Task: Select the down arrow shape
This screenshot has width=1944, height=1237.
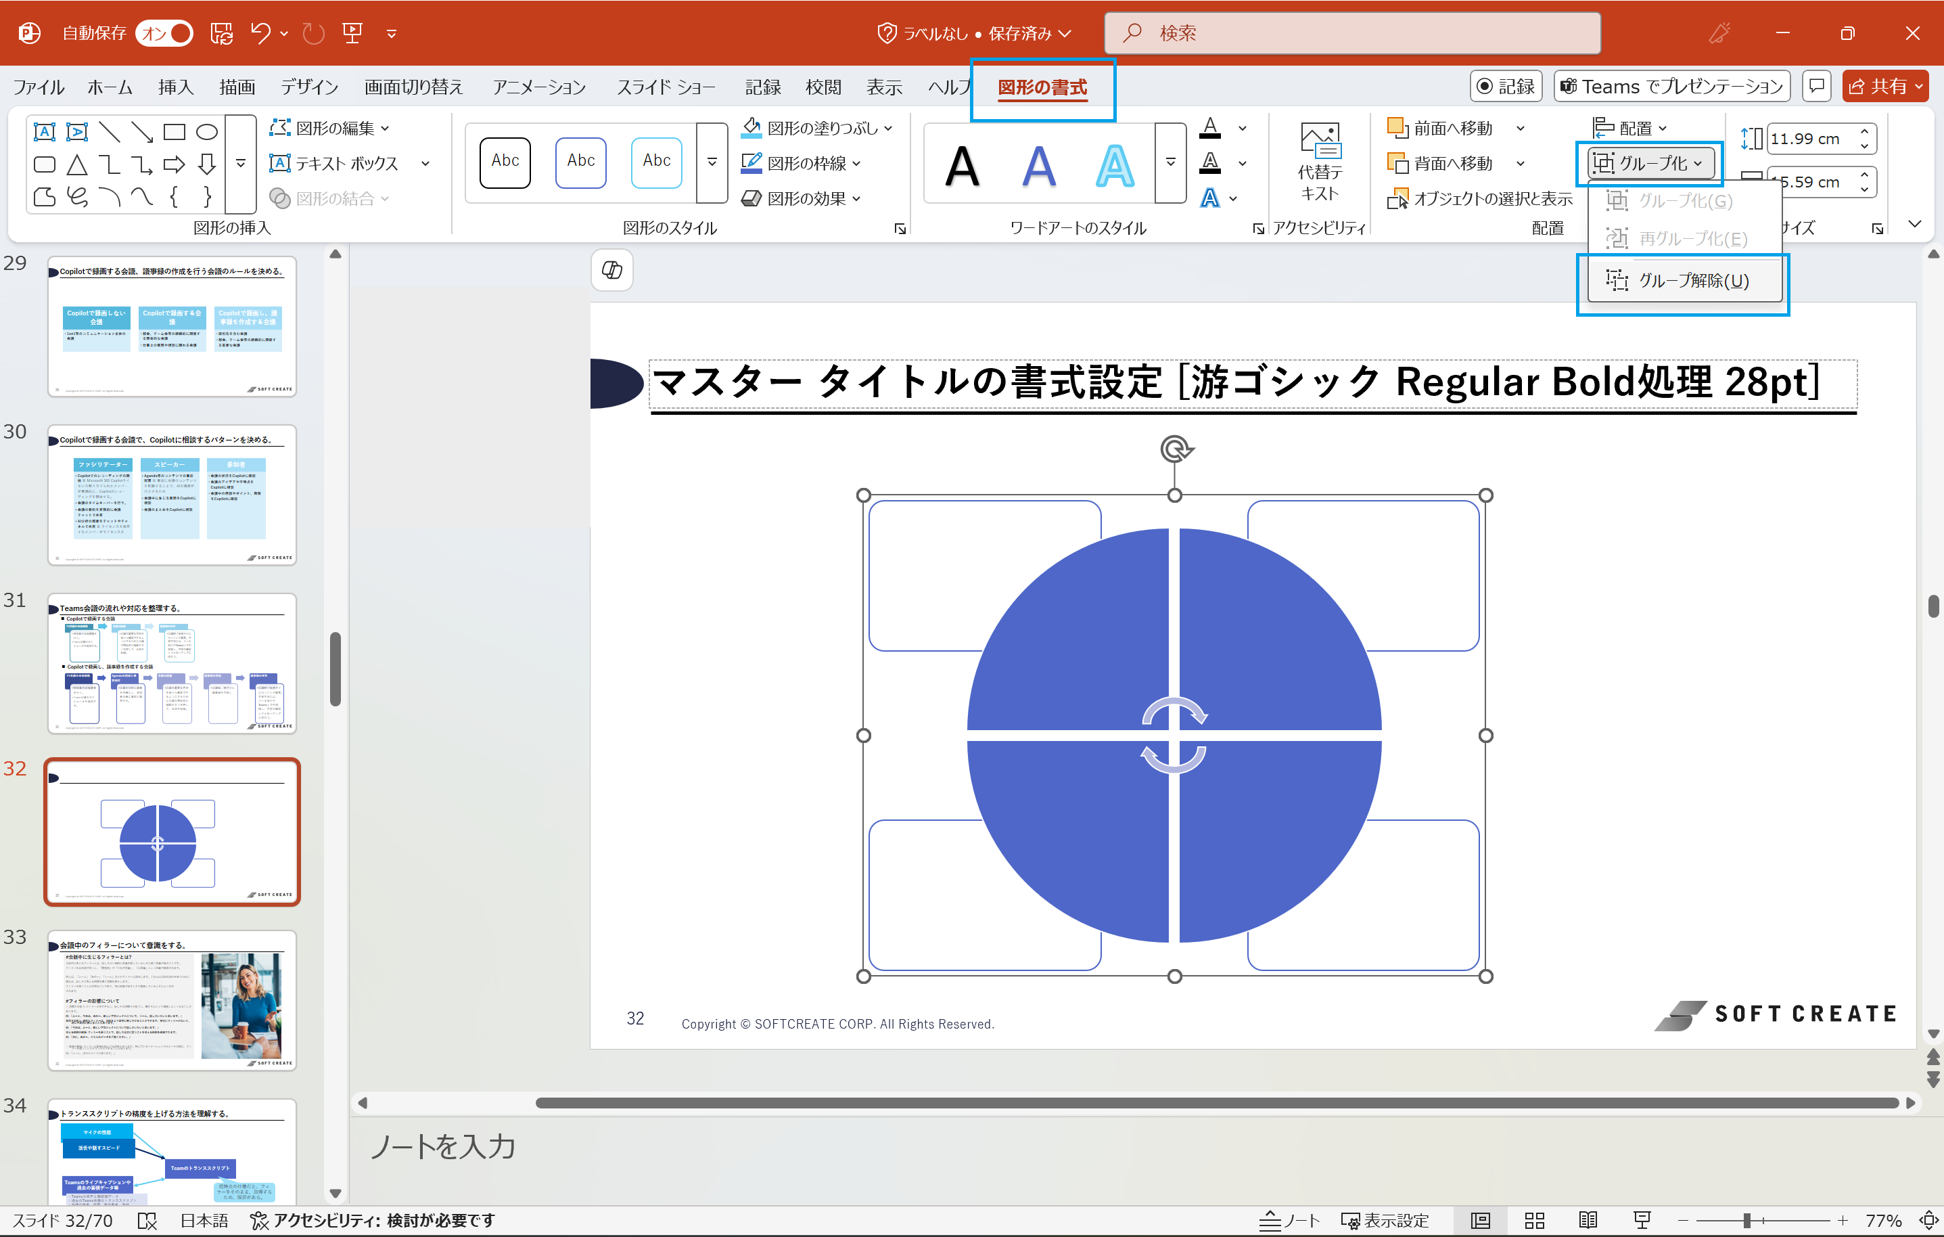Action: click(207, 164)
